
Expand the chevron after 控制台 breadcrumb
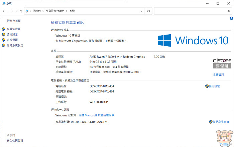(43, 11)
